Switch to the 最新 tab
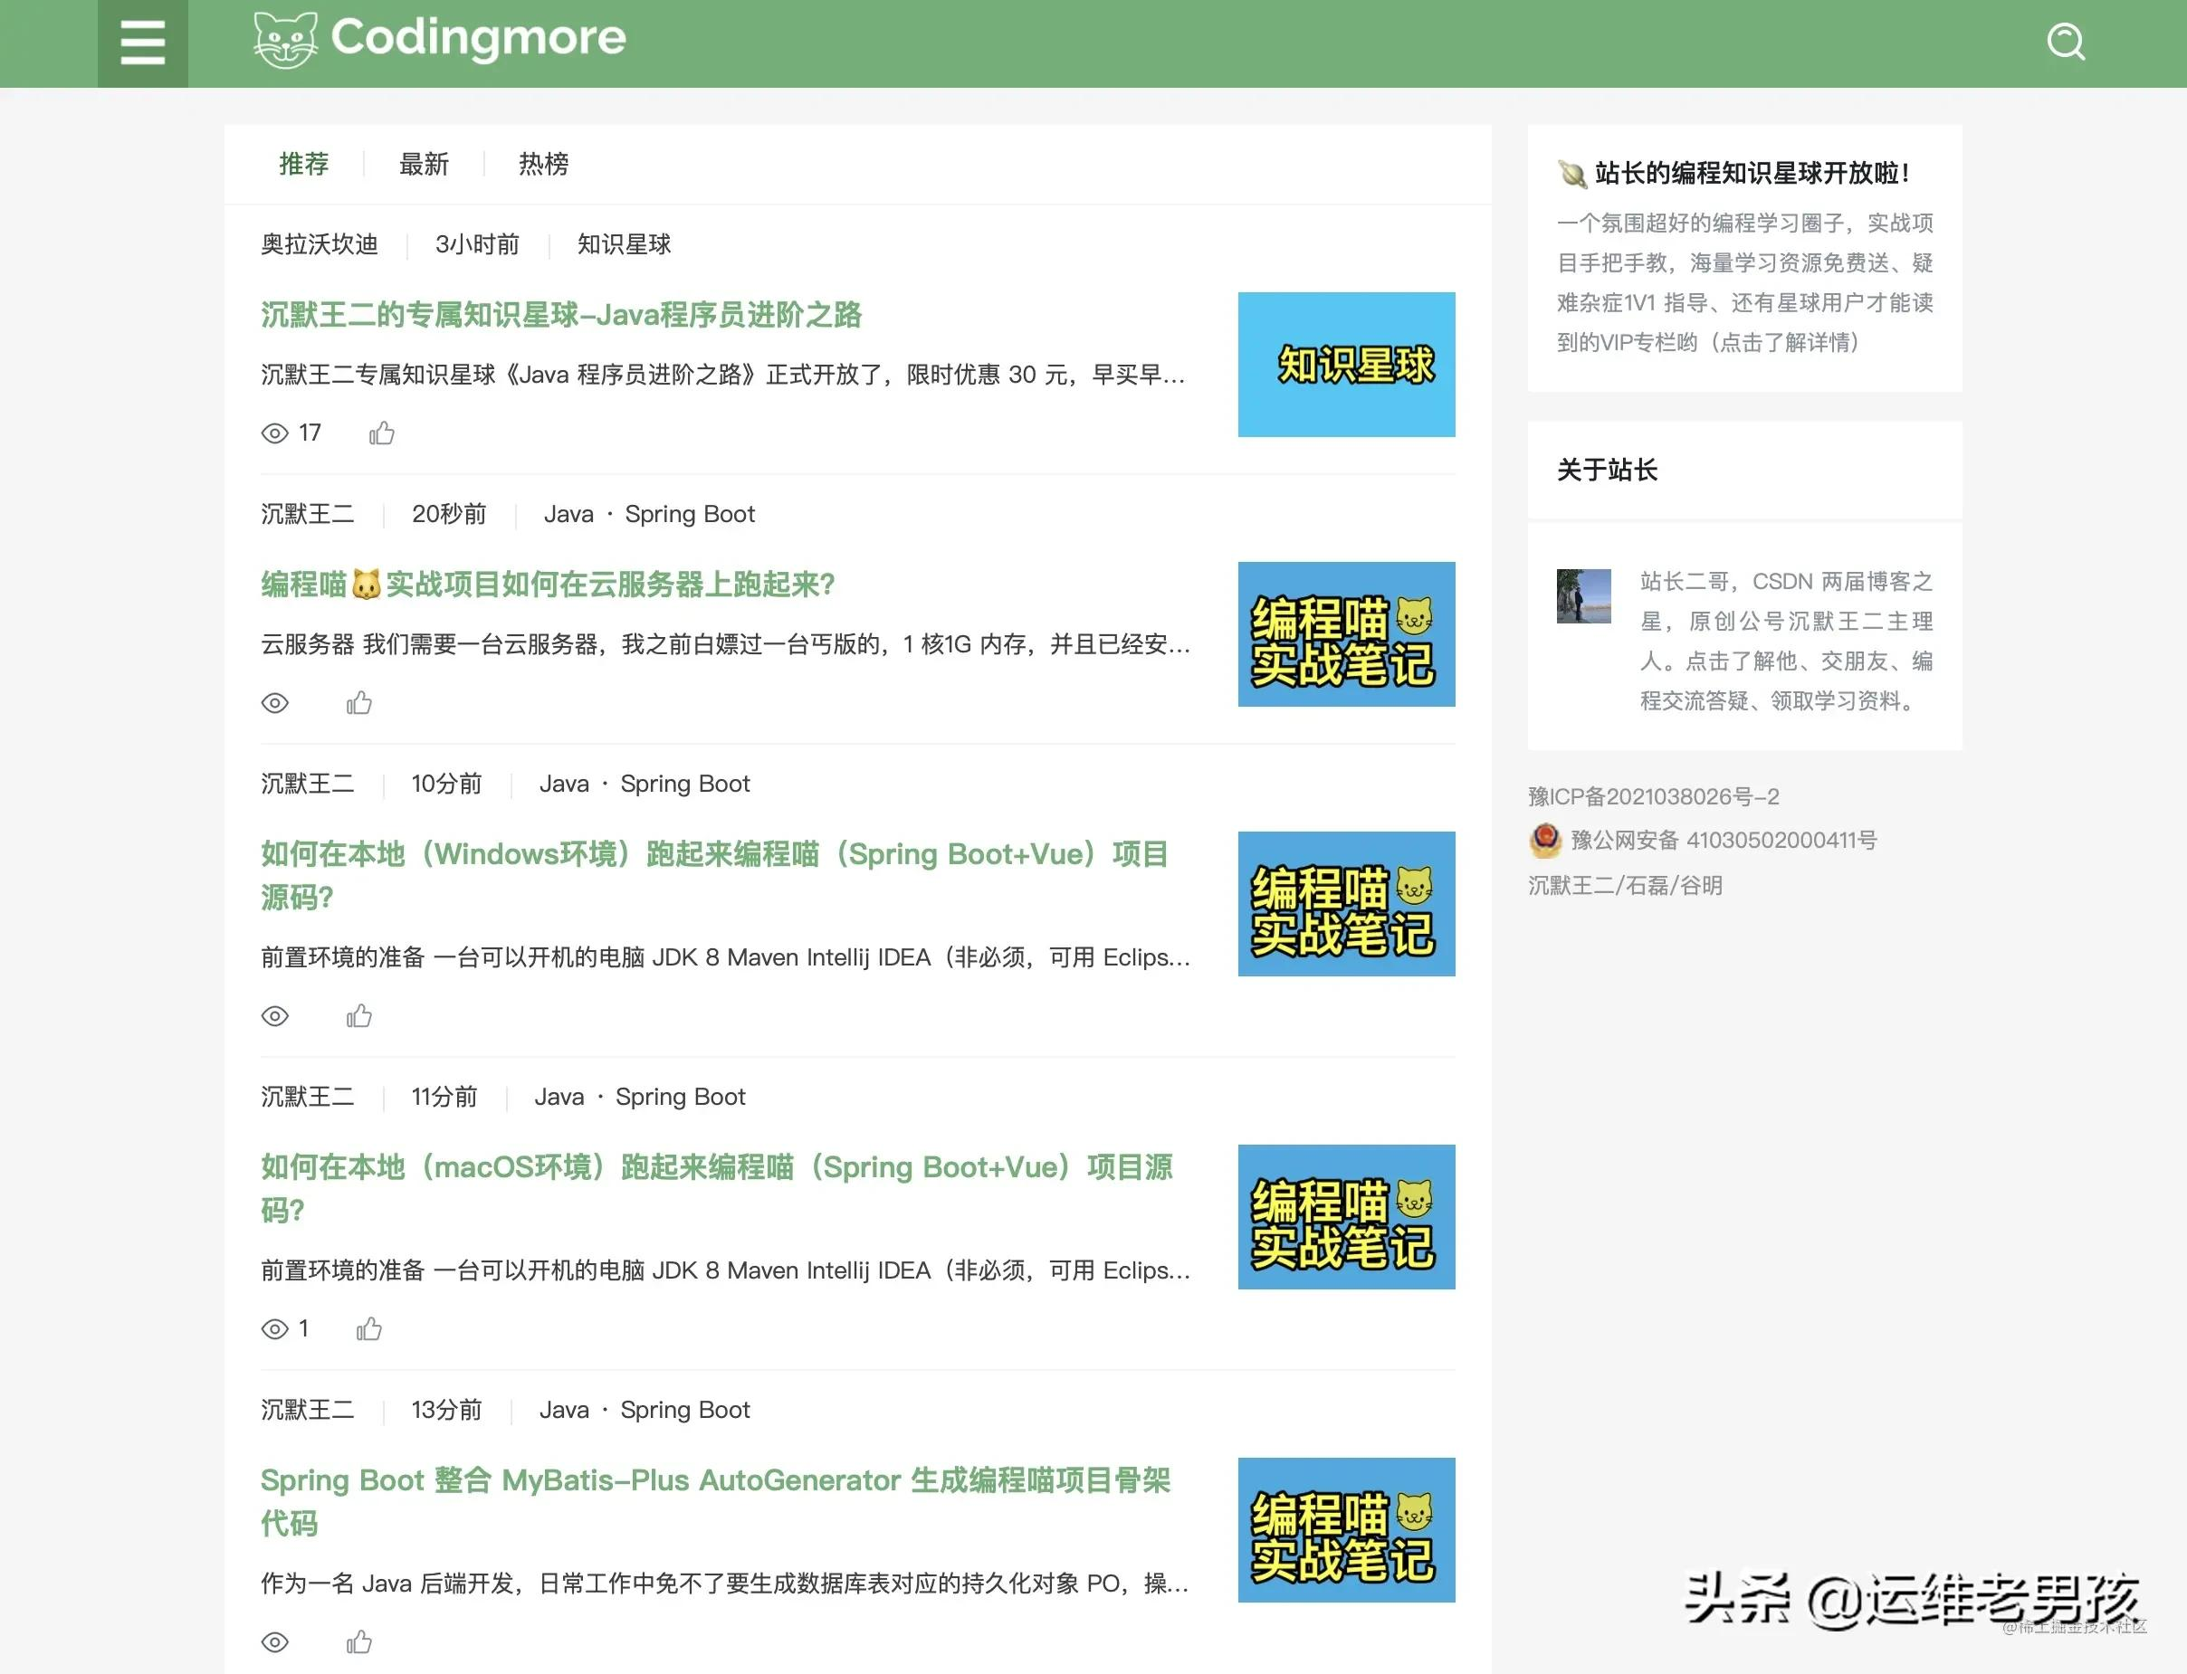 [423, 165]
